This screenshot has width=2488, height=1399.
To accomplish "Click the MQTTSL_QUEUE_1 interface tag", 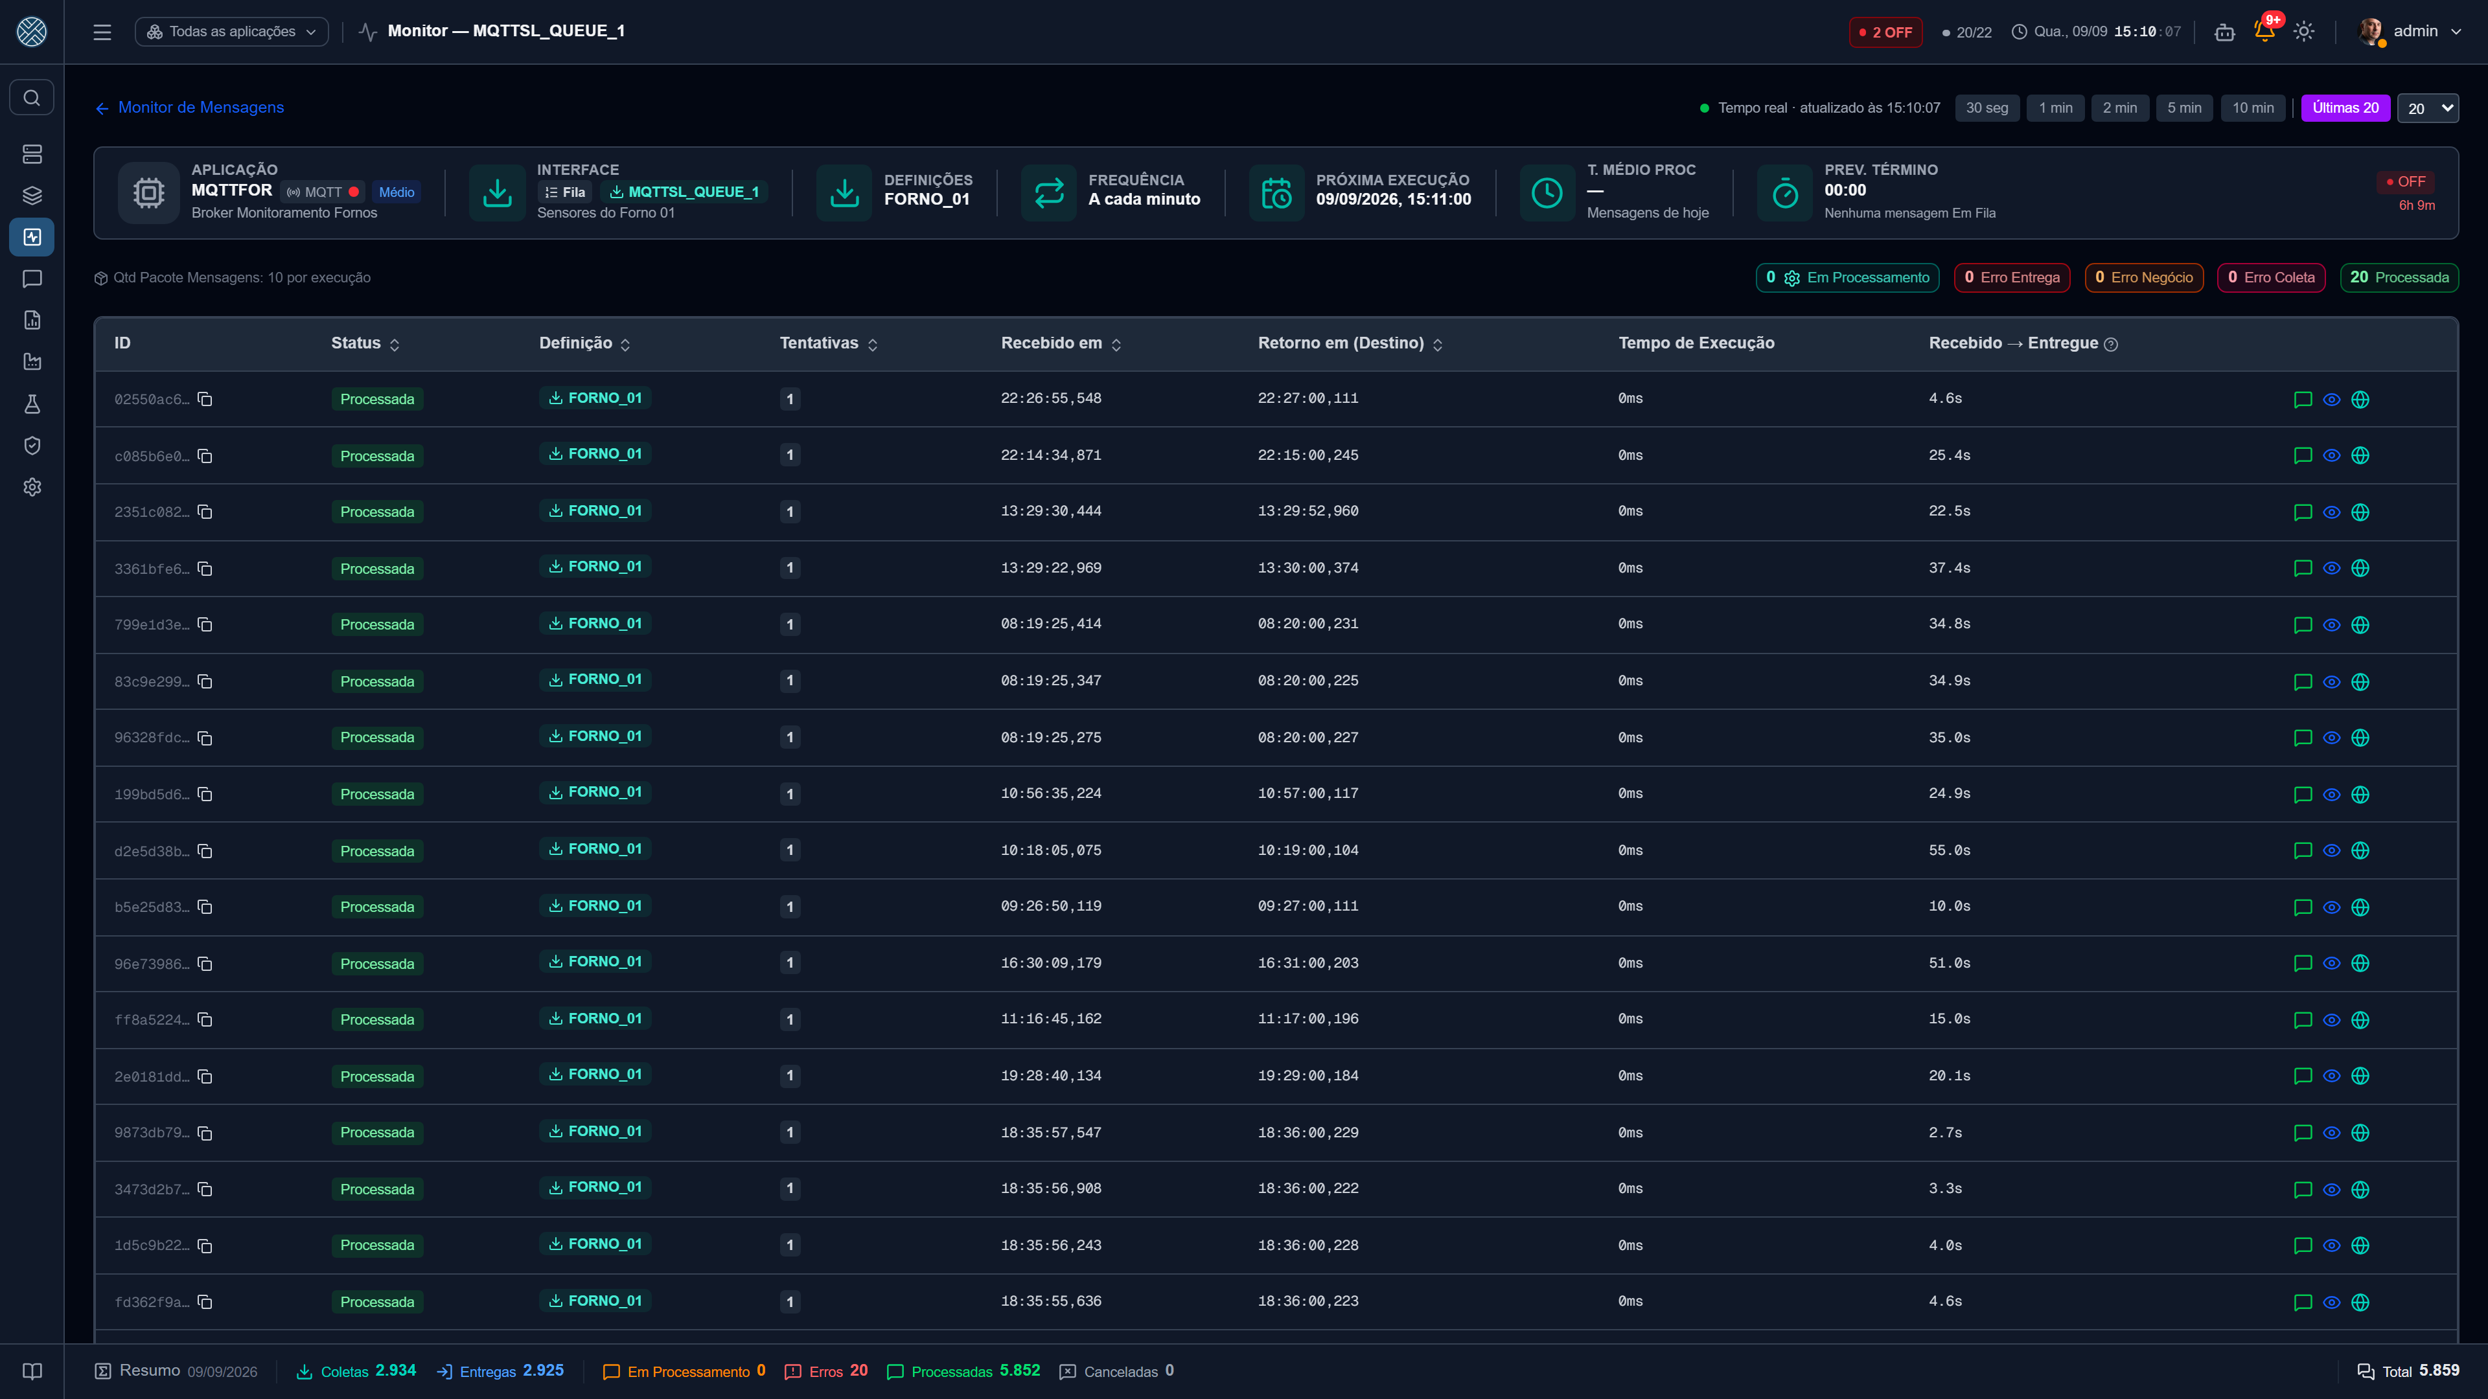I will pos(684,192).
